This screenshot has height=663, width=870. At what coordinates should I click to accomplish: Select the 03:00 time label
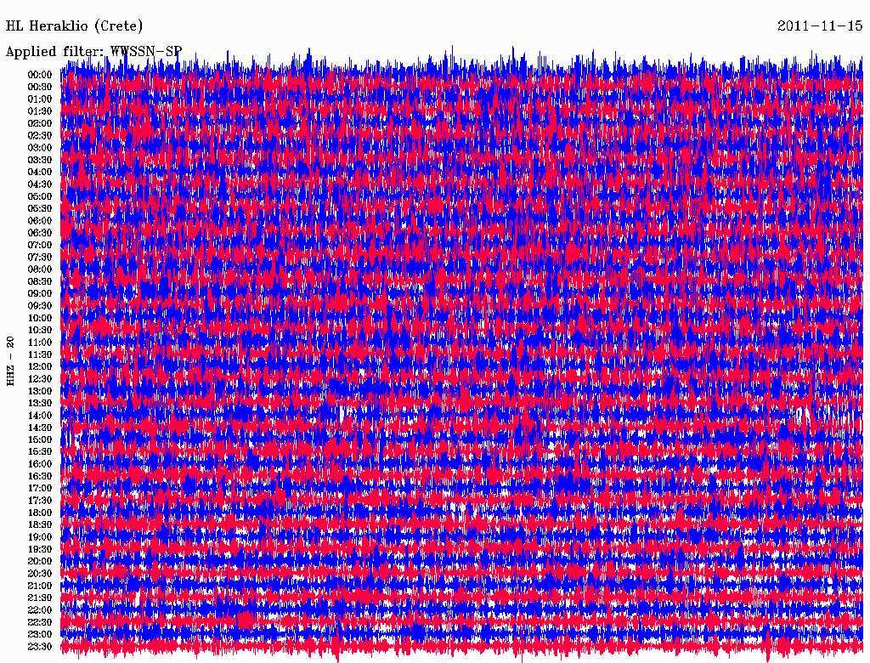[40, 148]
